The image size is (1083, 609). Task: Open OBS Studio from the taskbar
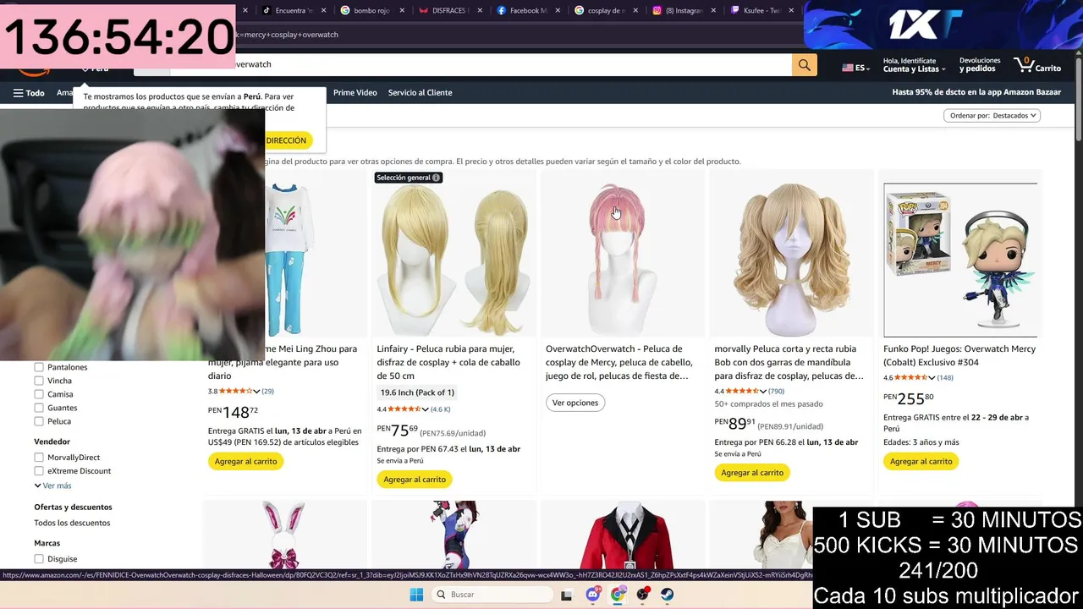click(x=643, y=595)
